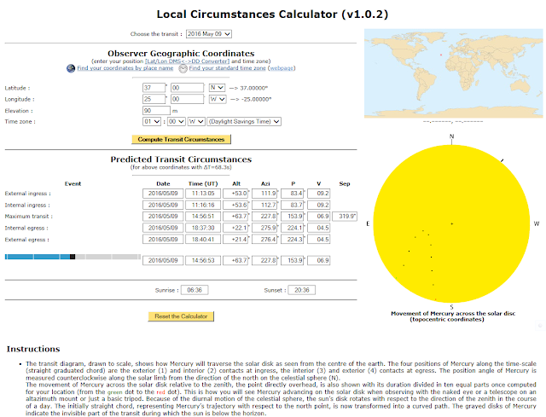
Task: Click the longitude minutes field
Action: [x=187, y=99]
